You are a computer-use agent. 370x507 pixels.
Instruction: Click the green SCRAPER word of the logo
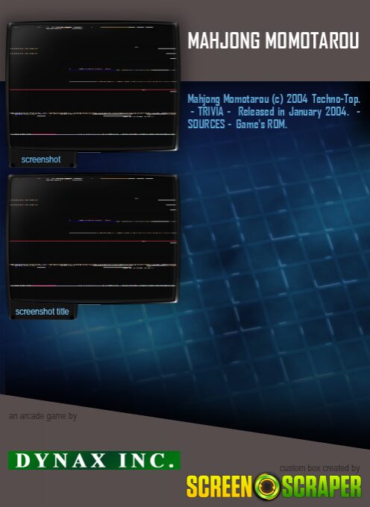tap(322, 487)
